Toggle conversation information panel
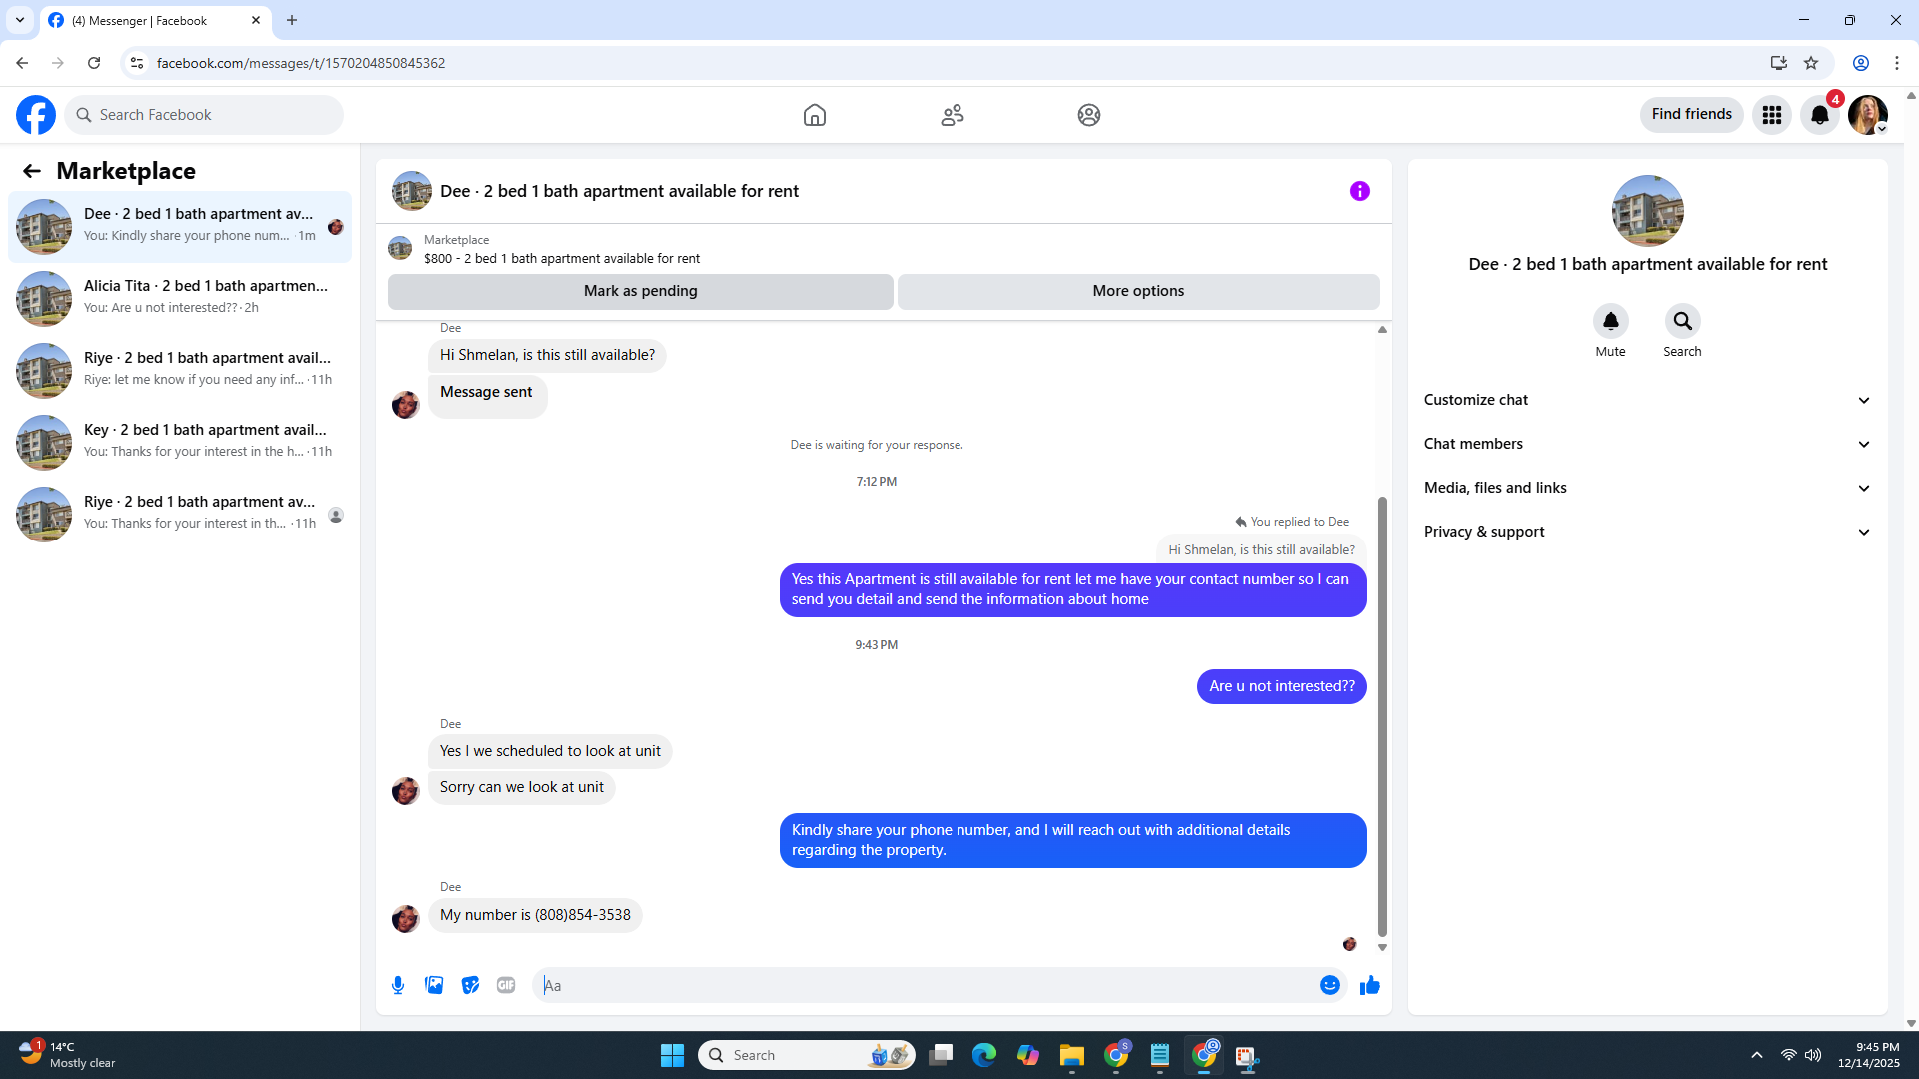Image resolution: width=1919 pixels, height=1079 pixels. coord(1359,191)
